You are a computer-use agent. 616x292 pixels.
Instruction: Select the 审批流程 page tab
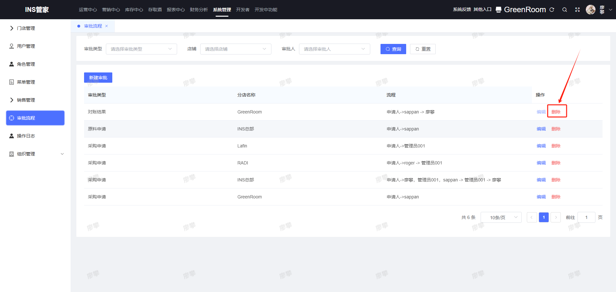tap(93, 26)
